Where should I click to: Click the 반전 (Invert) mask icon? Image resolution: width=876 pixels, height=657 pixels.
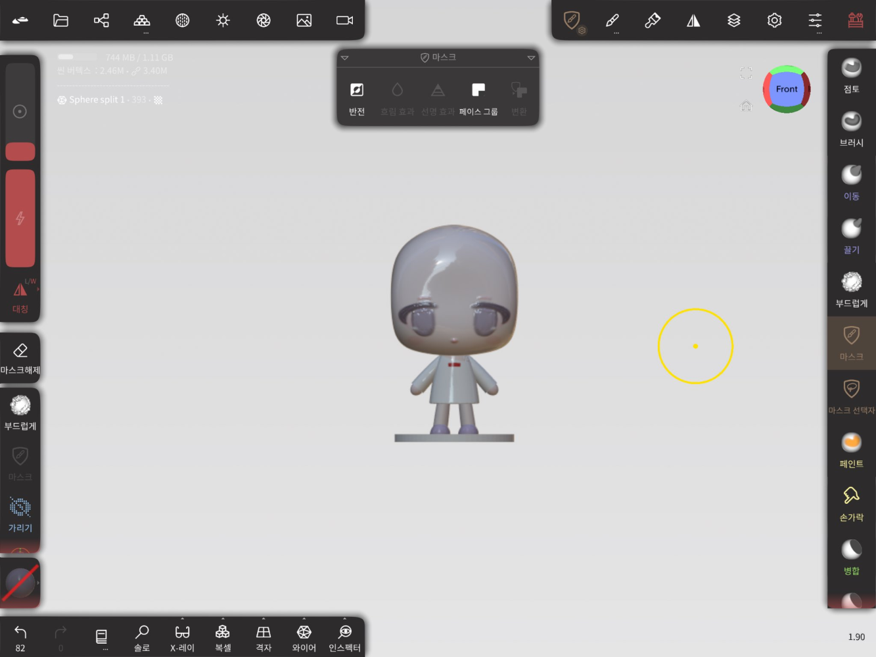(x=357, y=97)
